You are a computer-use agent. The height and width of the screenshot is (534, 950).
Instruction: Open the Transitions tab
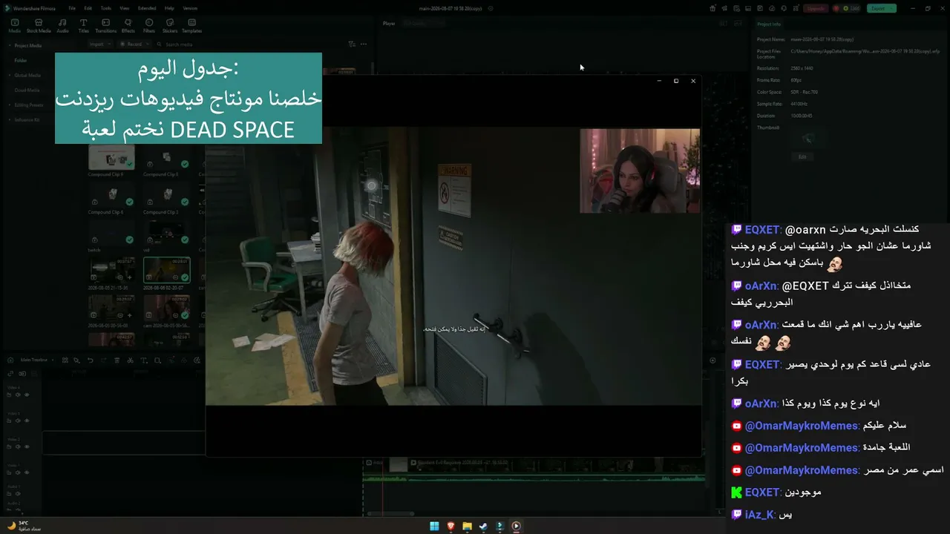pos(106,26)
